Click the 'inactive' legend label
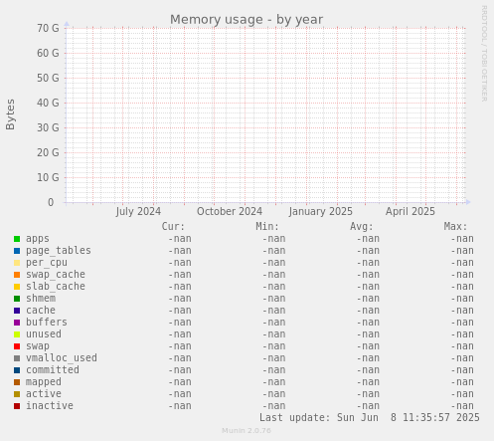The height and width of the screenshot is (441, 494). coord(50,406)
